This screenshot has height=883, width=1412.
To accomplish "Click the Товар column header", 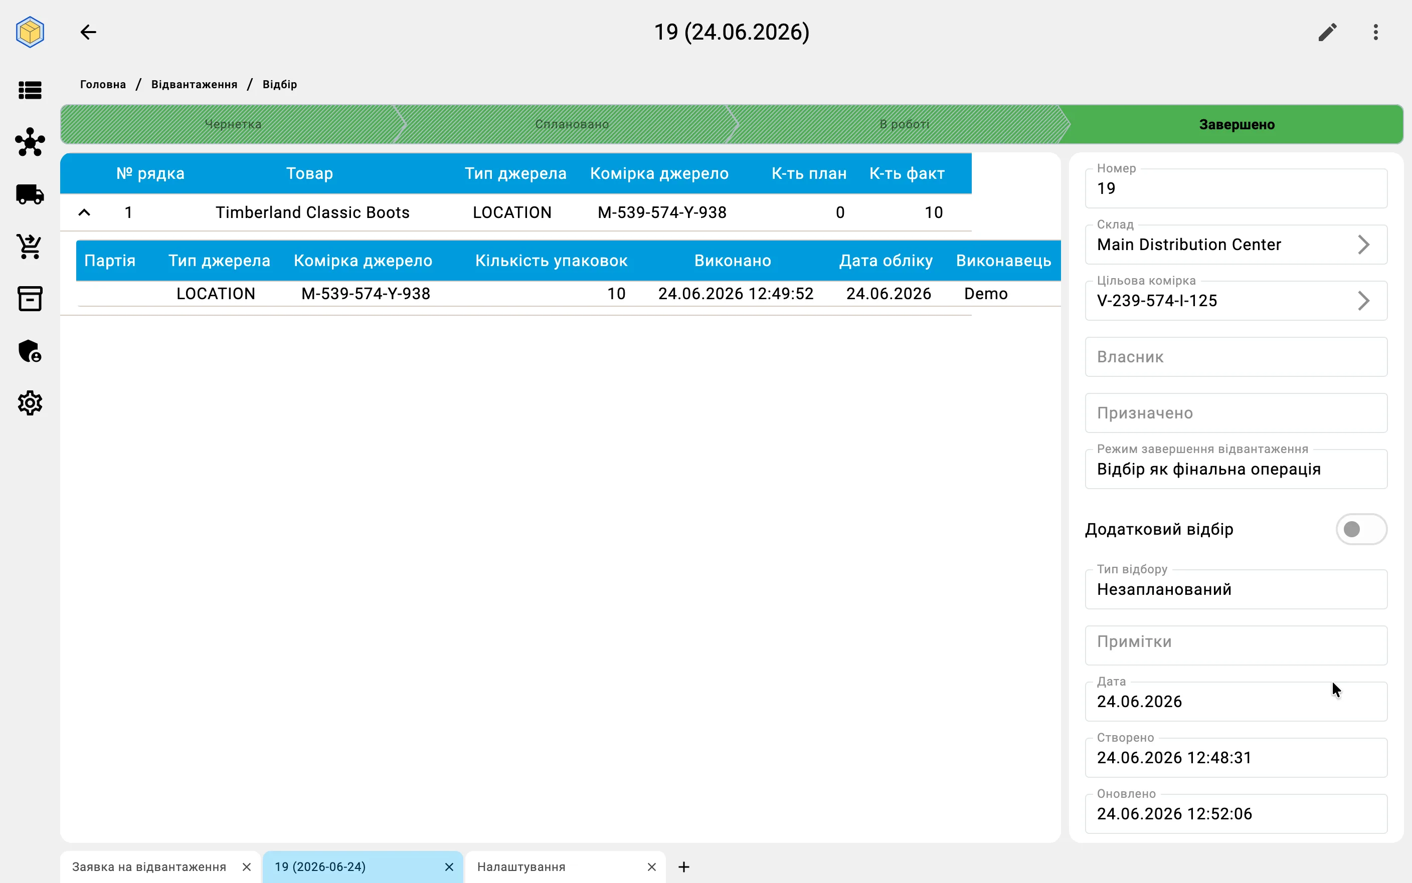I will coord(309,173).
